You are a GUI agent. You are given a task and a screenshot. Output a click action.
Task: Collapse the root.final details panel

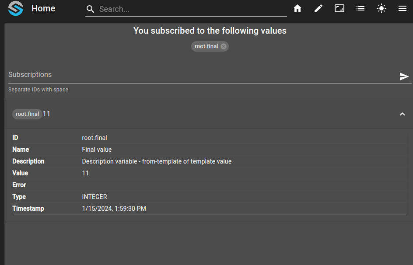(x=402, y=114)
